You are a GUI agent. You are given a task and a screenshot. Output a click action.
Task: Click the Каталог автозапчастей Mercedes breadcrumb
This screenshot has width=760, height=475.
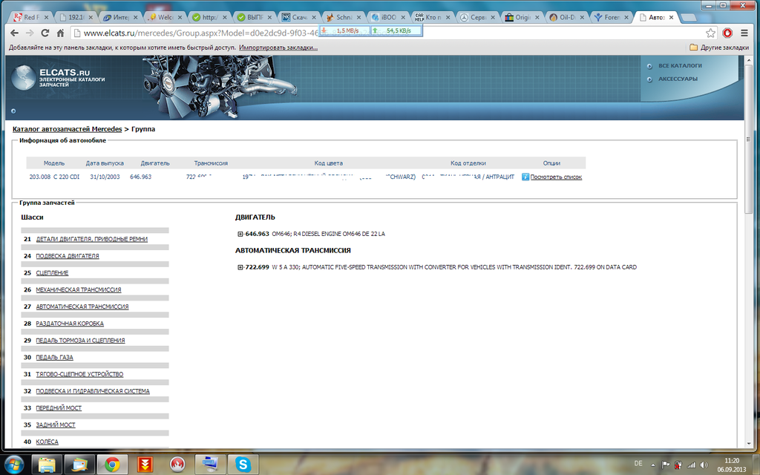(x=67, y=129)
